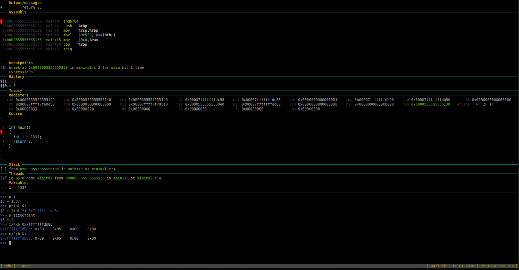Click the Threads section header
Viewport: 519px width, 270px height.
[x=17, y=173]
